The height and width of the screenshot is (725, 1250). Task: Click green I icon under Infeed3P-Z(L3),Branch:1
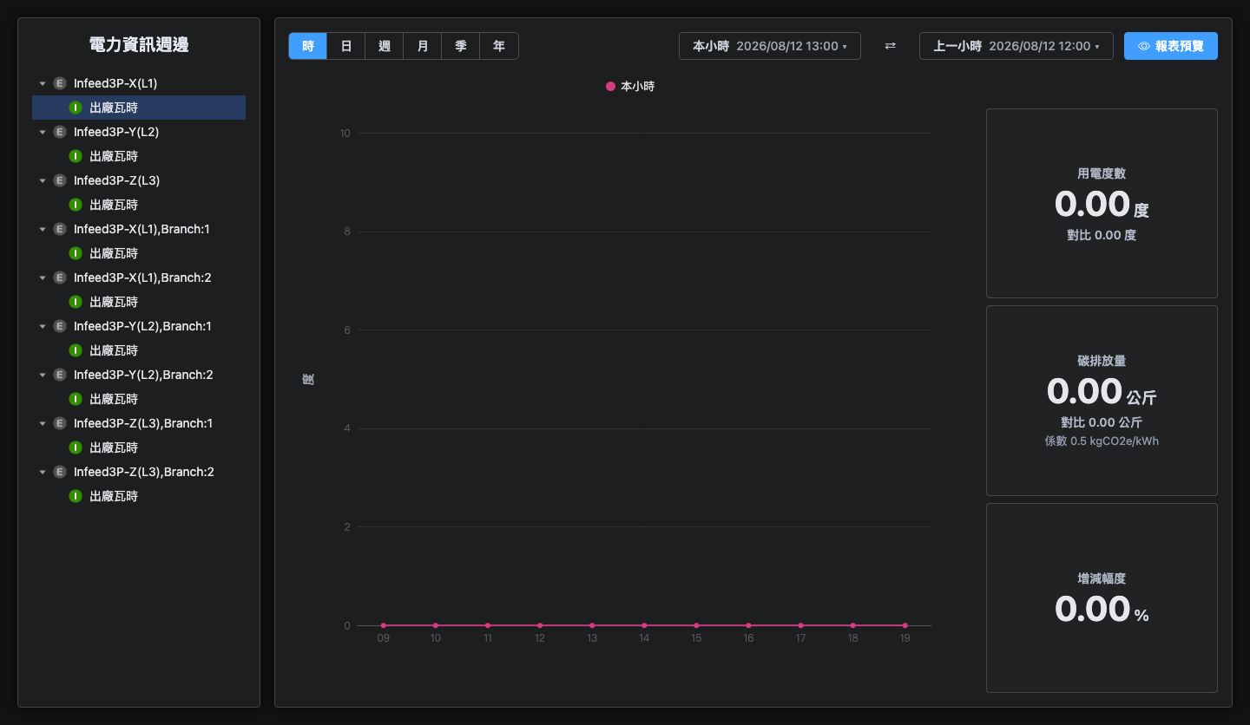point(76,447)
